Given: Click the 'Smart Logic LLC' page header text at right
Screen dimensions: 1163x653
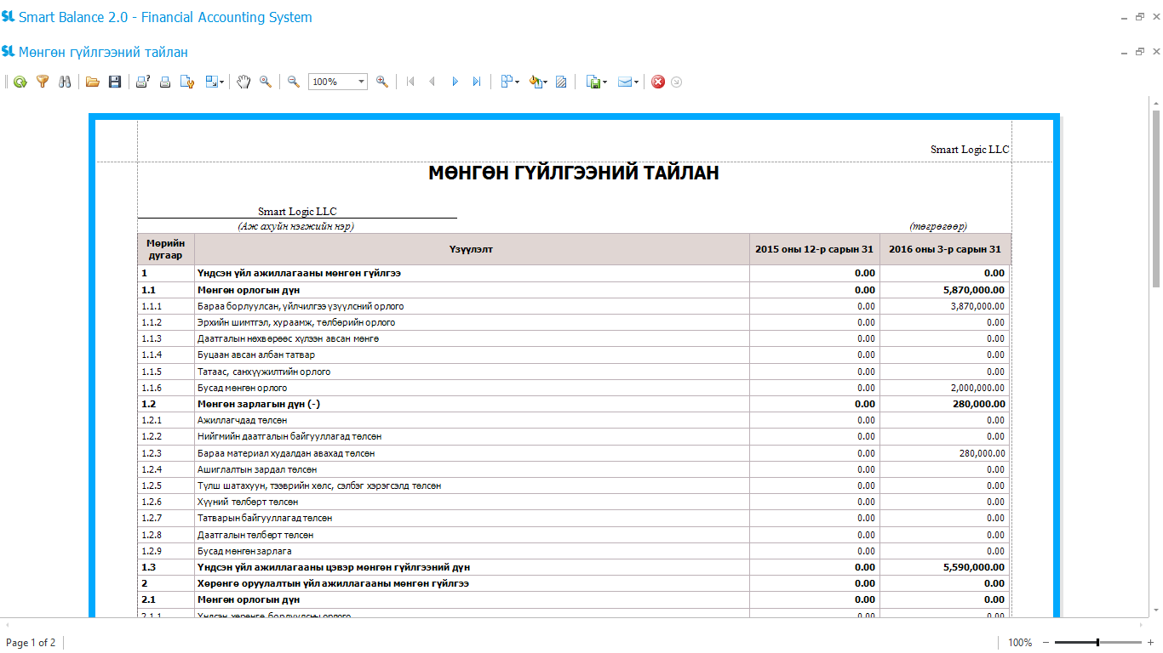Looking at the screenshot, I should 970,150.
